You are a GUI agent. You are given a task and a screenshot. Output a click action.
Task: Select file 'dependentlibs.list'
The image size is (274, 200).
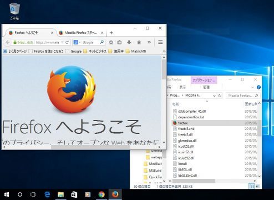191,117
